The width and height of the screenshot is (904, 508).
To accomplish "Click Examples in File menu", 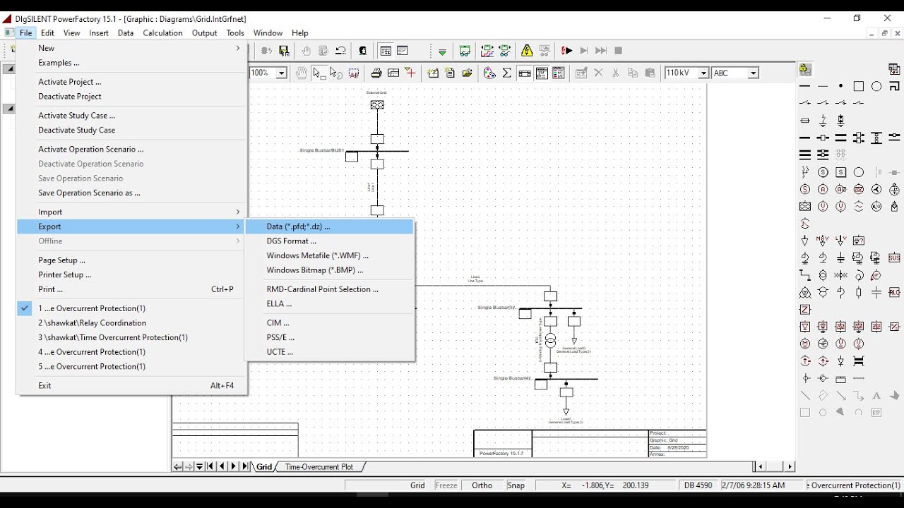I will pyautogui.click(x=132, y=63).
